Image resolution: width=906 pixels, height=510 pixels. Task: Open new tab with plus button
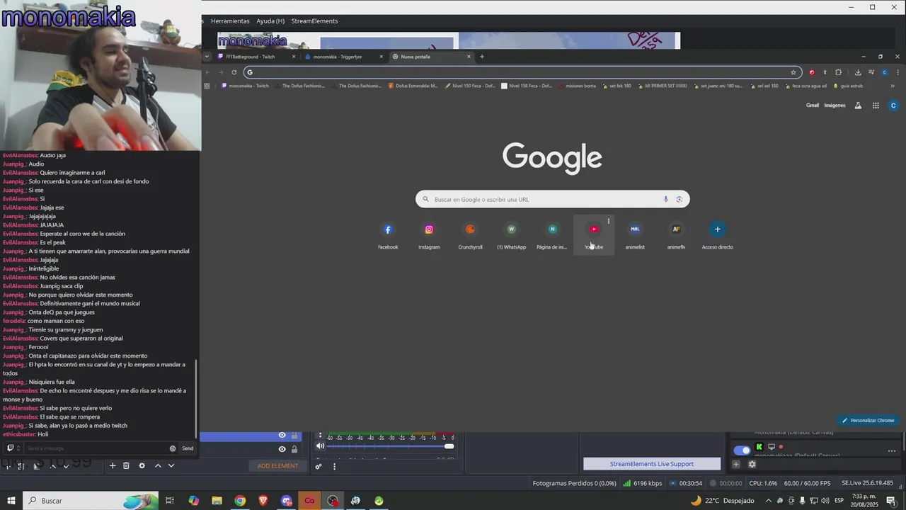point(482,57)
